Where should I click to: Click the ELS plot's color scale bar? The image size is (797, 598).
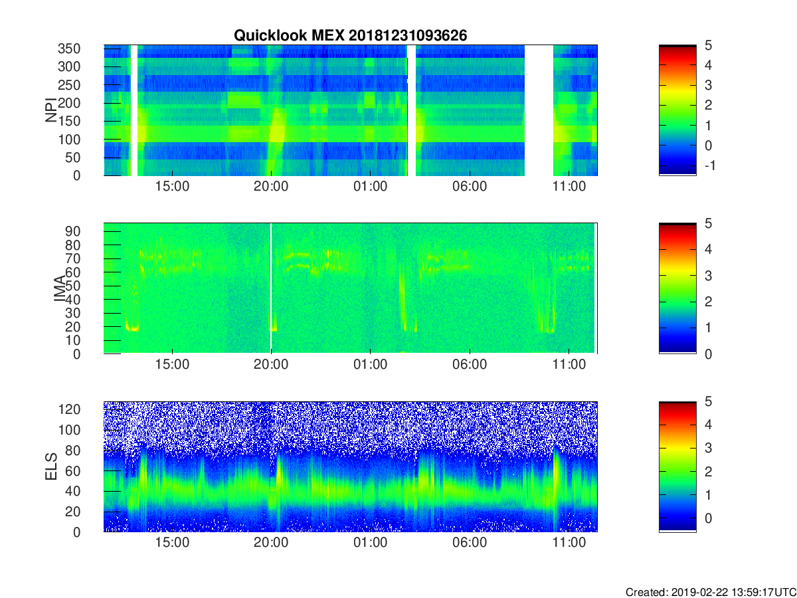tap(677, 466)
